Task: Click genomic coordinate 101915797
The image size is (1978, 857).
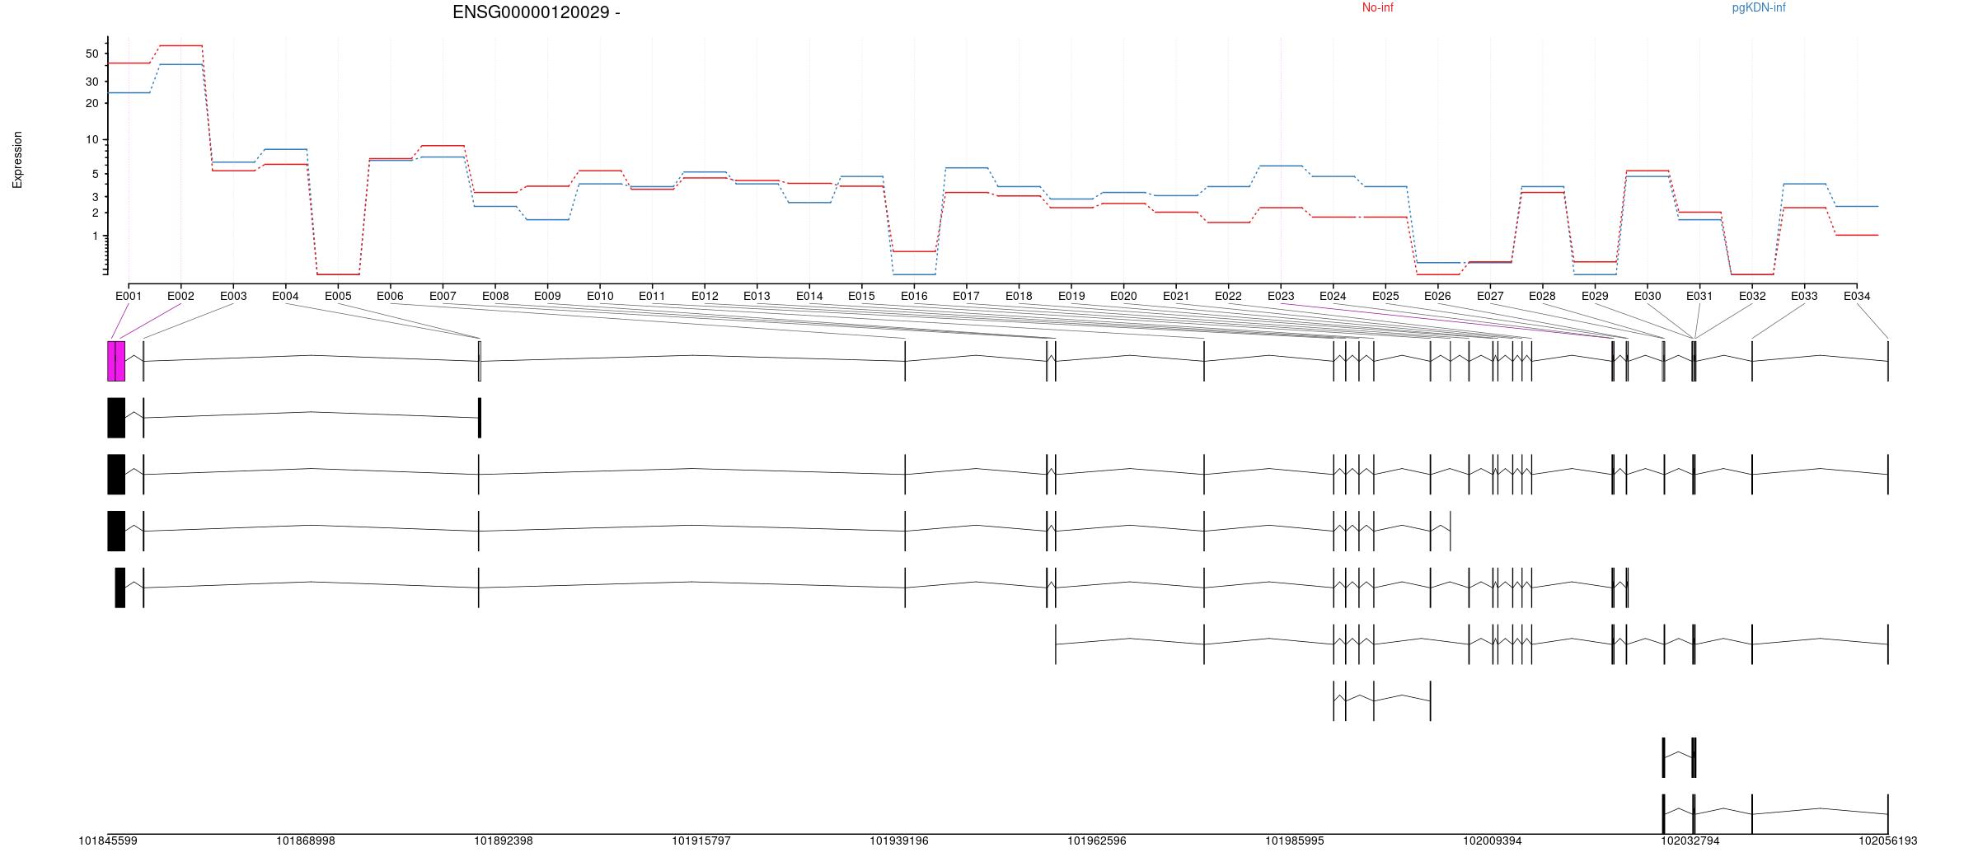Action: click(701, 841)
